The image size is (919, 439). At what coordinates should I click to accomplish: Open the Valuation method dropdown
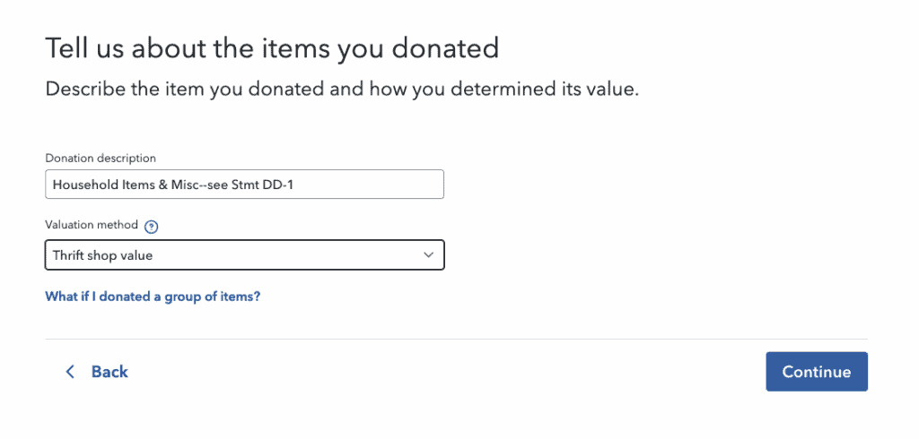click(244, 255)
